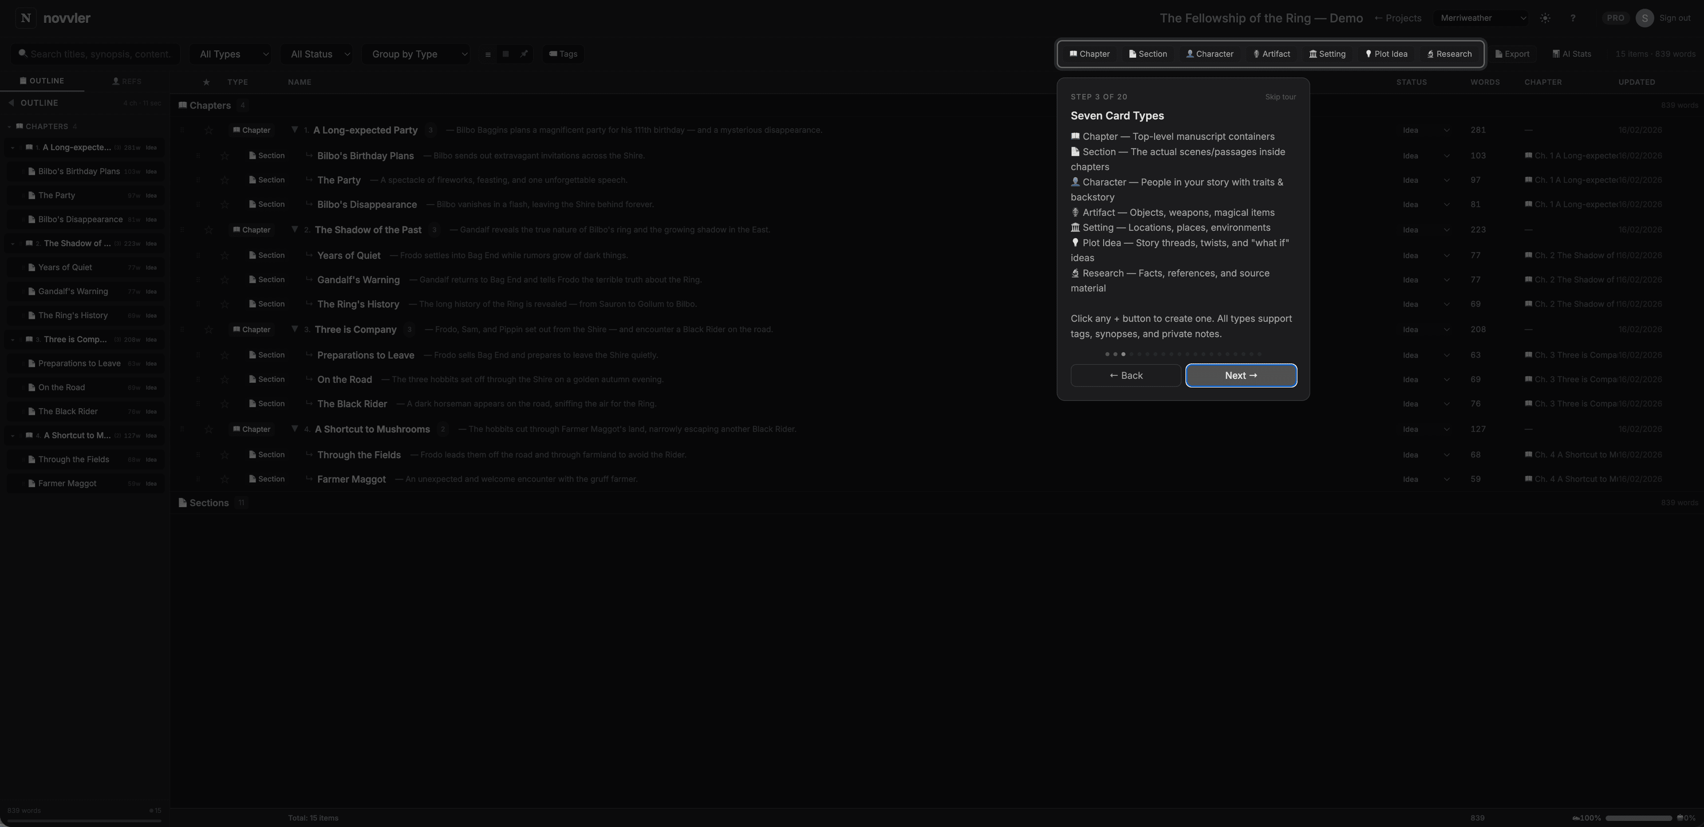This screenshot has height=827, width=1704.
Task: Click Skip tour
Action: (x=1280, y=96)
